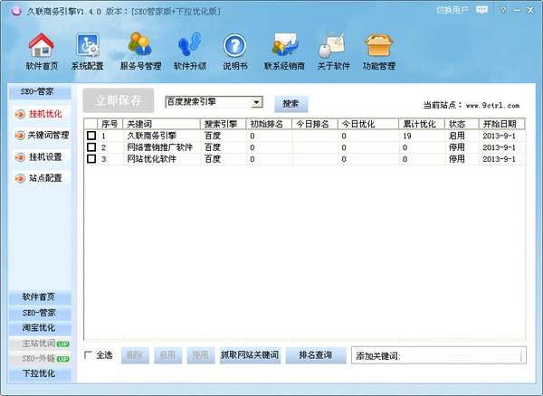Click the 停用 disable button
Screen dimensions: 543x396
tap(201, 355)
